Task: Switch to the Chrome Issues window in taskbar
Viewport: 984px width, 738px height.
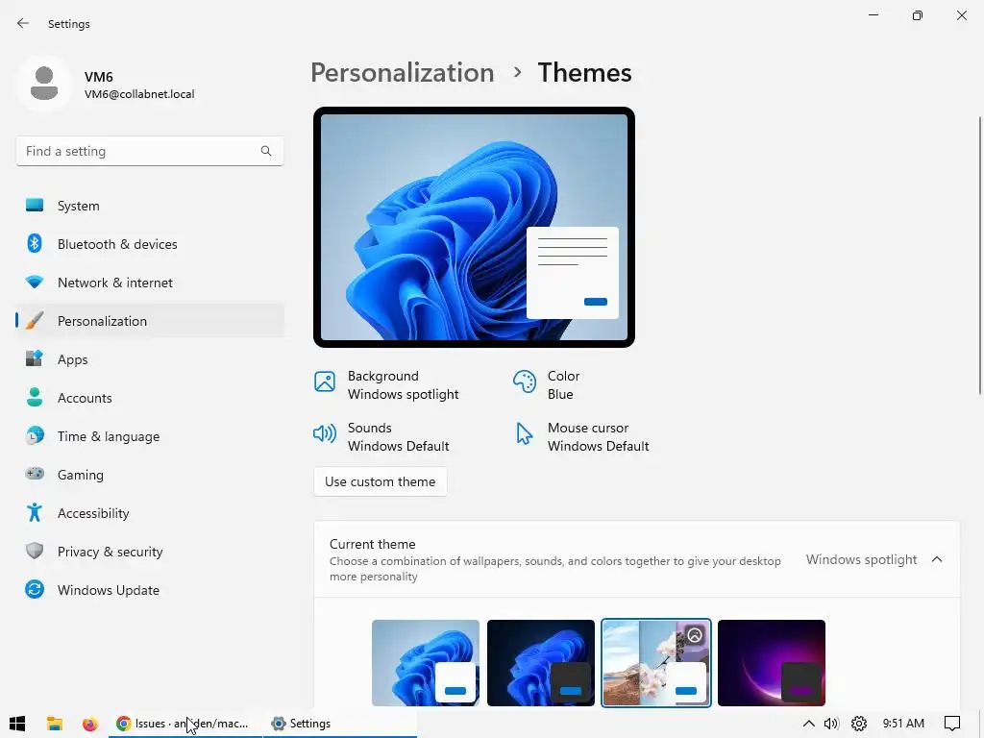Action: pyautogui.click(x=185, y=724)
